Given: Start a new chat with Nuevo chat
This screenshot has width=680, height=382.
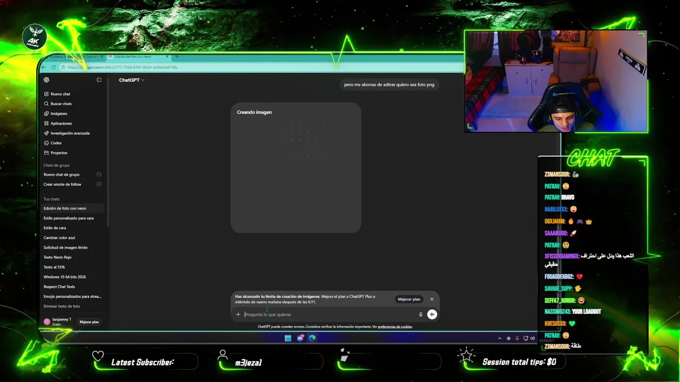Looking at the screenshot, I should [x=60, y=94].
